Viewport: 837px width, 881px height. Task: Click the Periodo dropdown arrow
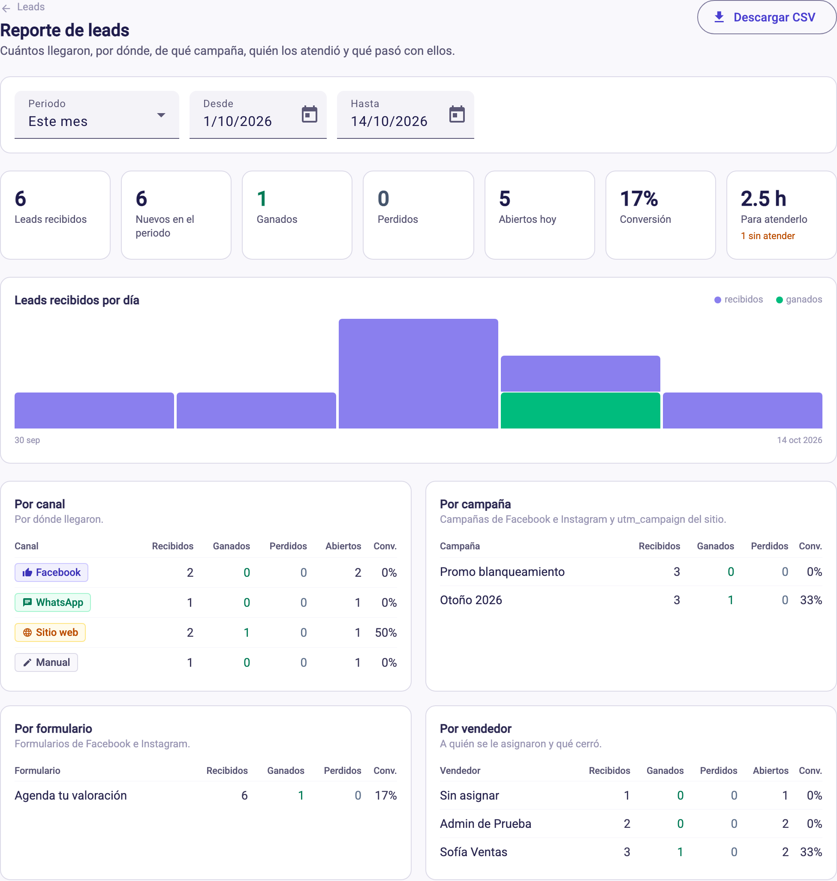[161, 115]
